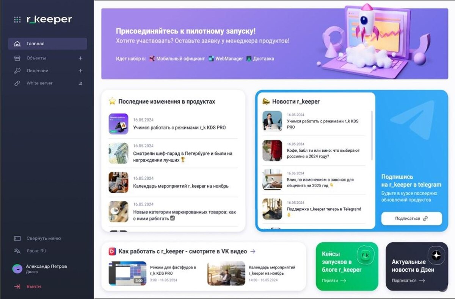
Task: Click the Мобильный официант product icon
Action: [x=152, y=59]
